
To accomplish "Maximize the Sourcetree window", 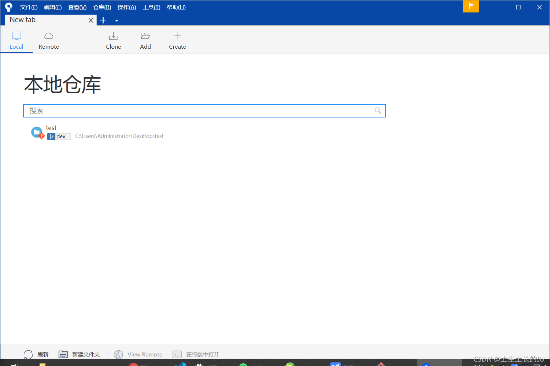I will [518, 7].
